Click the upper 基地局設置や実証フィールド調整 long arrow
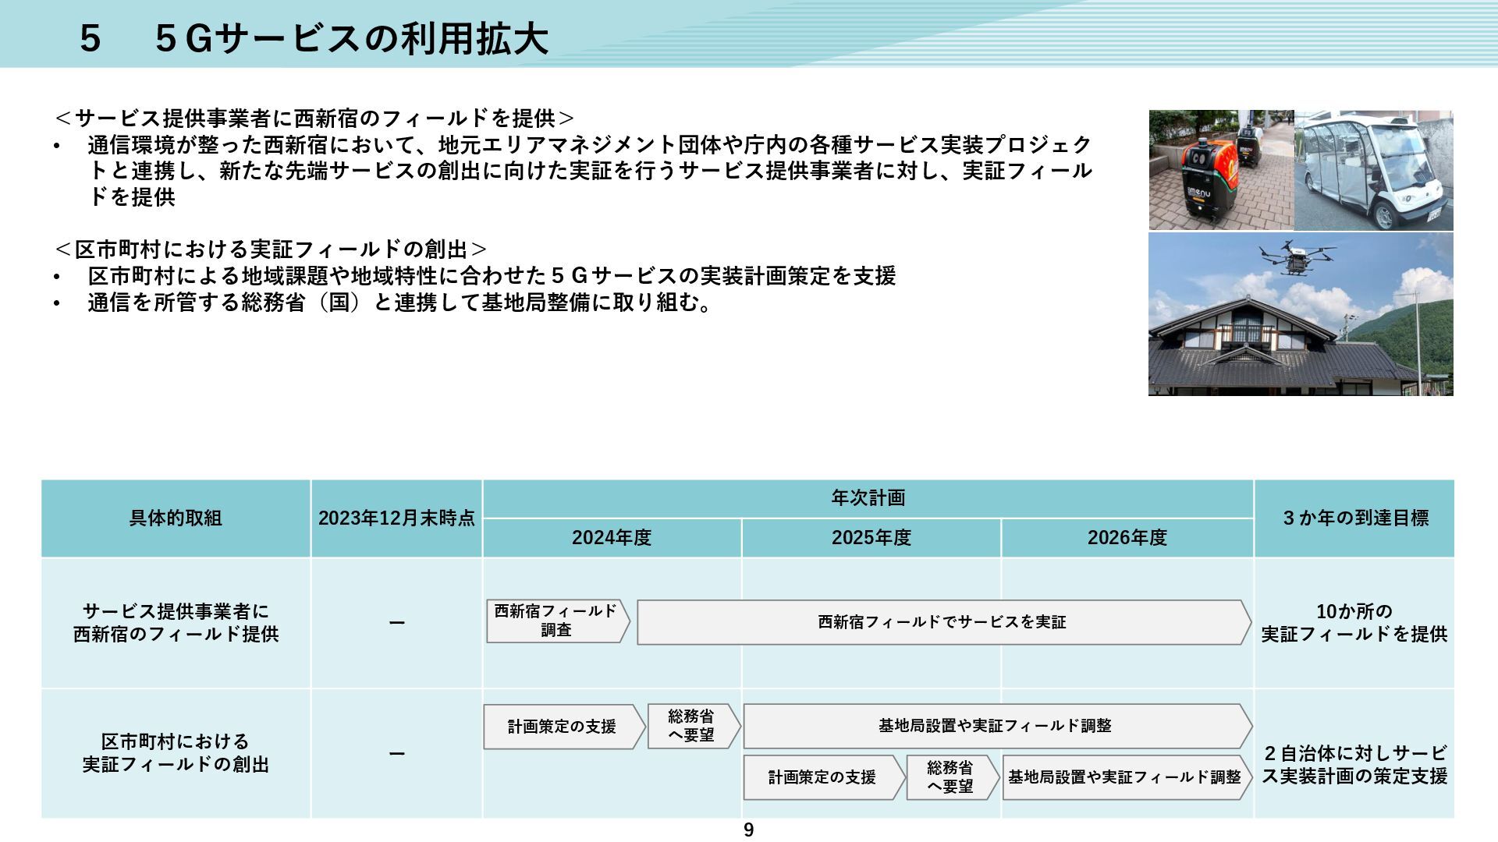The width and height of the screenshot is (1498, 842). click(x=995, y=726)
